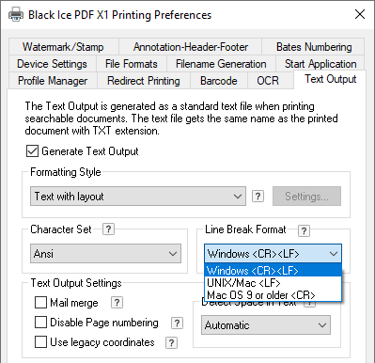The height and width of the screenshot is (363, 375).
Task: Click the printer icon in title bar
Action: [16, 14]
